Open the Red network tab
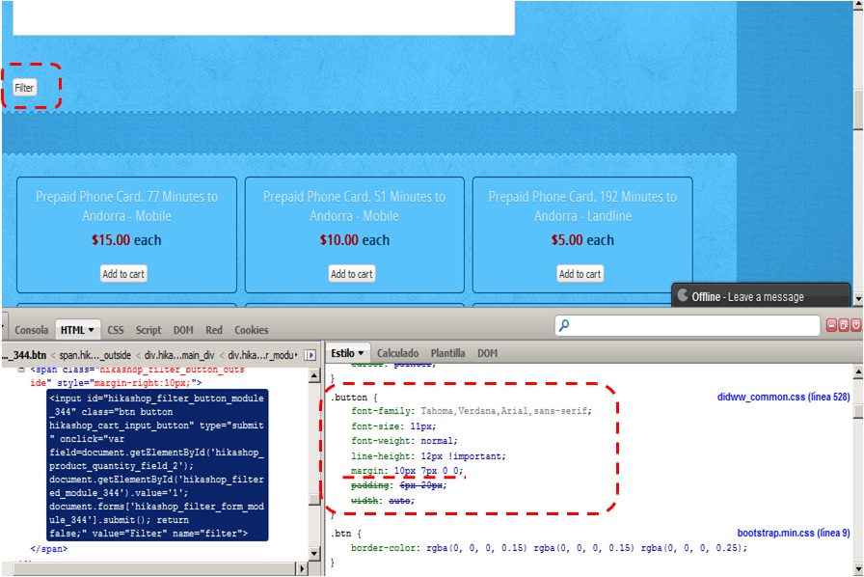This screenshot has width=864, height=577. point(214,330)
